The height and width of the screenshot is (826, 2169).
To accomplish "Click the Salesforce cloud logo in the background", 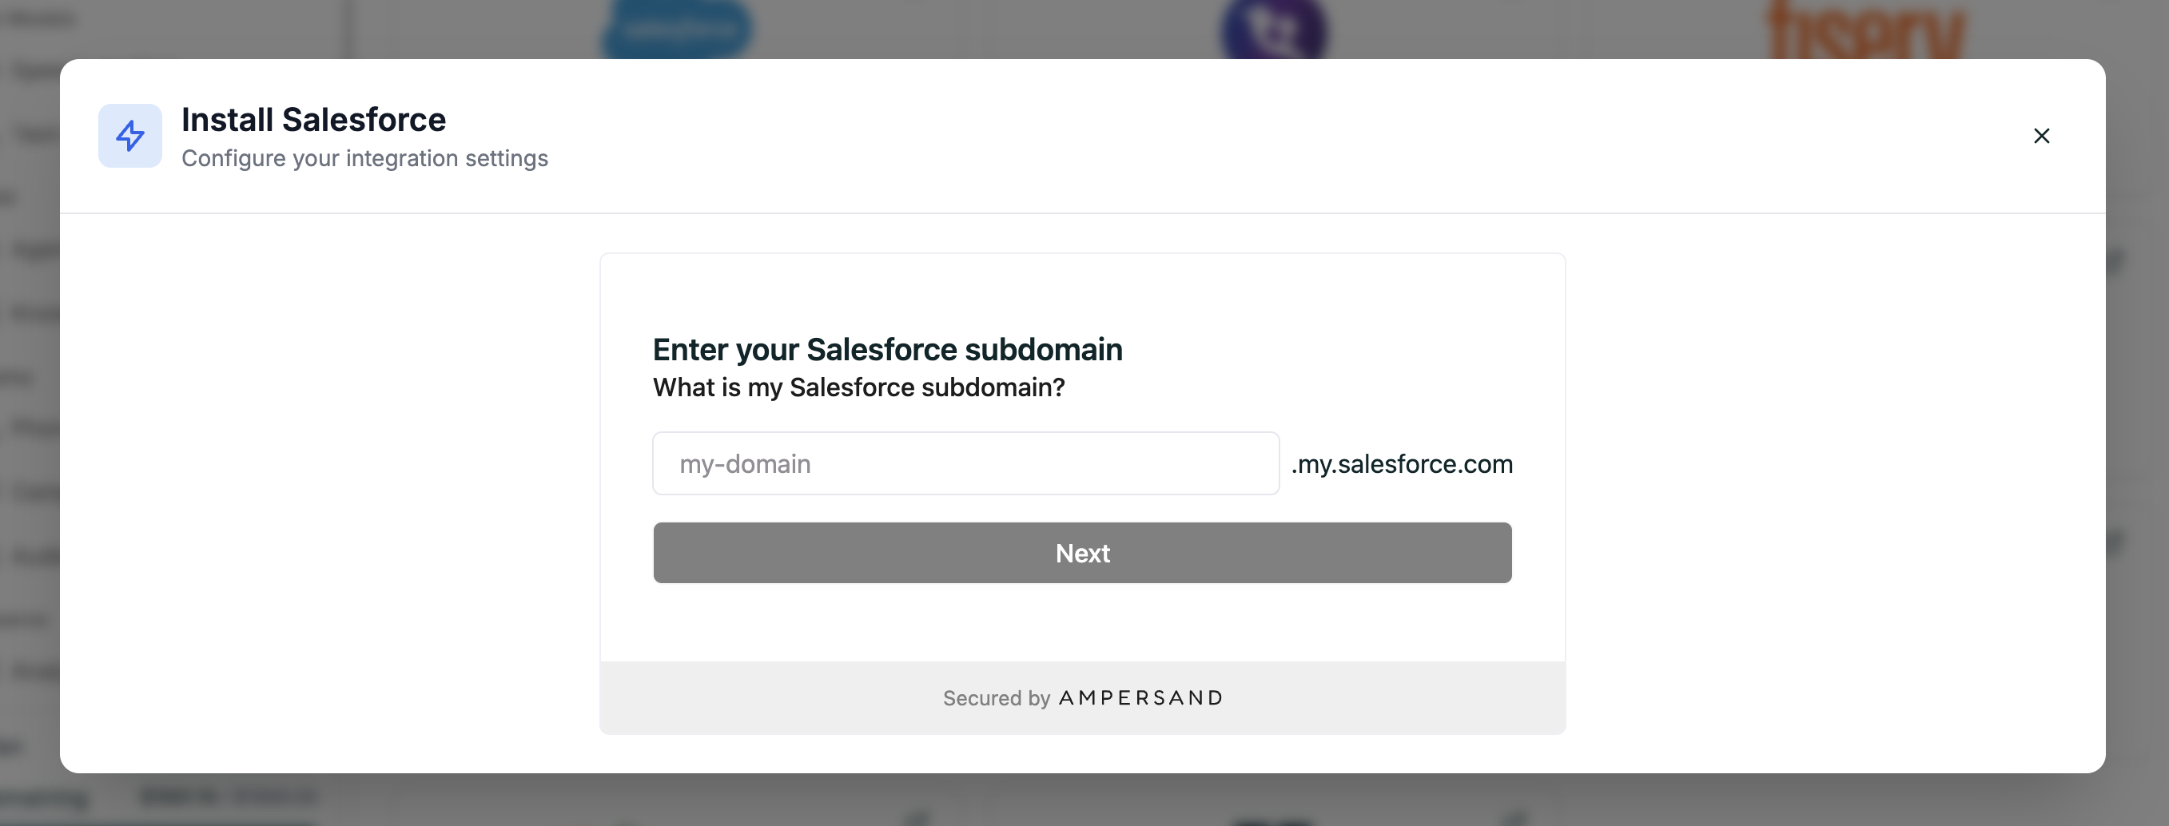I will (x=675, y=28).
